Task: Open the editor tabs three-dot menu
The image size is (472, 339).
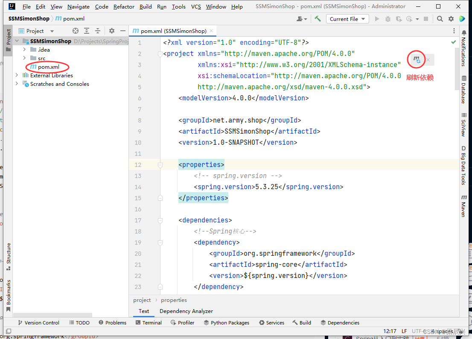Action: tap(454, 31)
